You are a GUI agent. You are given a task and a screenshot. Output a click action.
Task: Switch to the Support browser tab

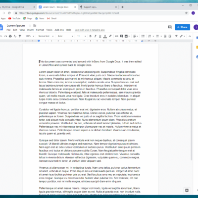[x=99, y=7]
